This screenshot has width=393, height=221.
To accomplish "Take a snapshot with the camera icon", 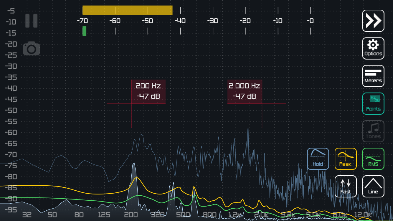I will [31, 49].
